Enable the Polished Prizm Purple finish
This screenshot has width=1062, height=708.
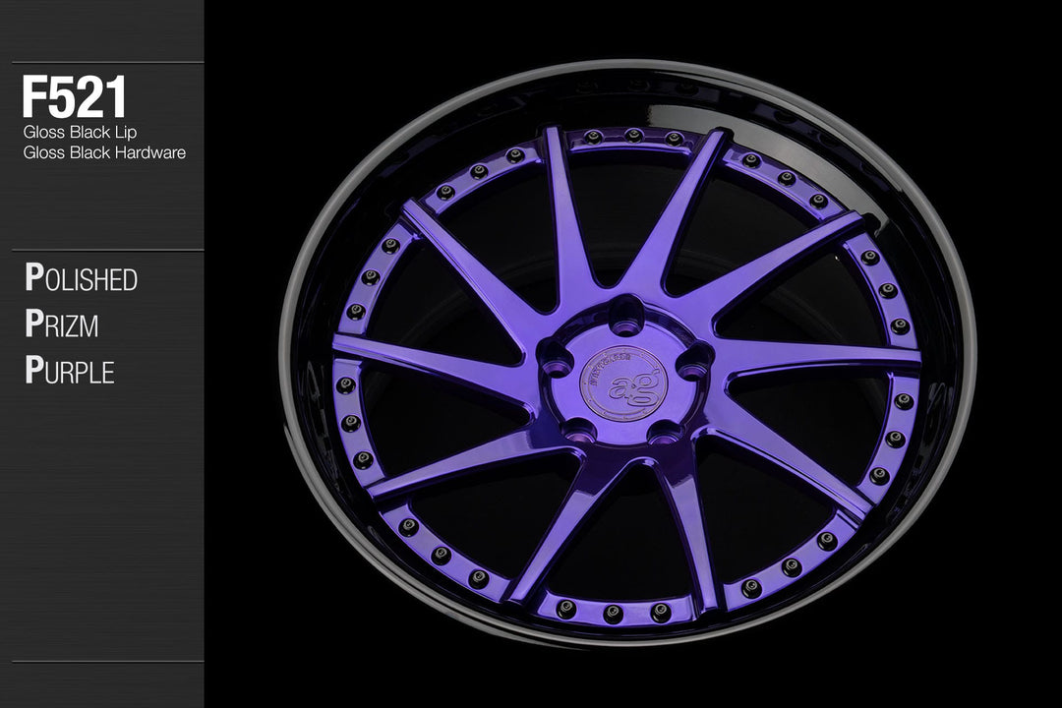coord(84,324)
